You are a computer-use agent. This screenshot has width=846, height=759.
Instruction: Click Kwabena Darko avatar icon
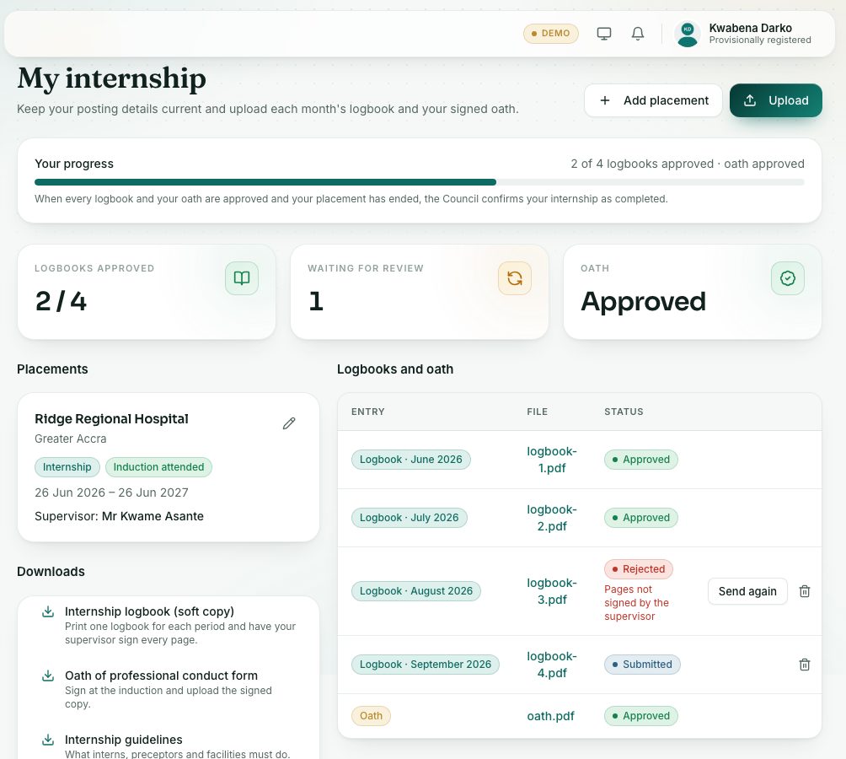tap(688, 34)
